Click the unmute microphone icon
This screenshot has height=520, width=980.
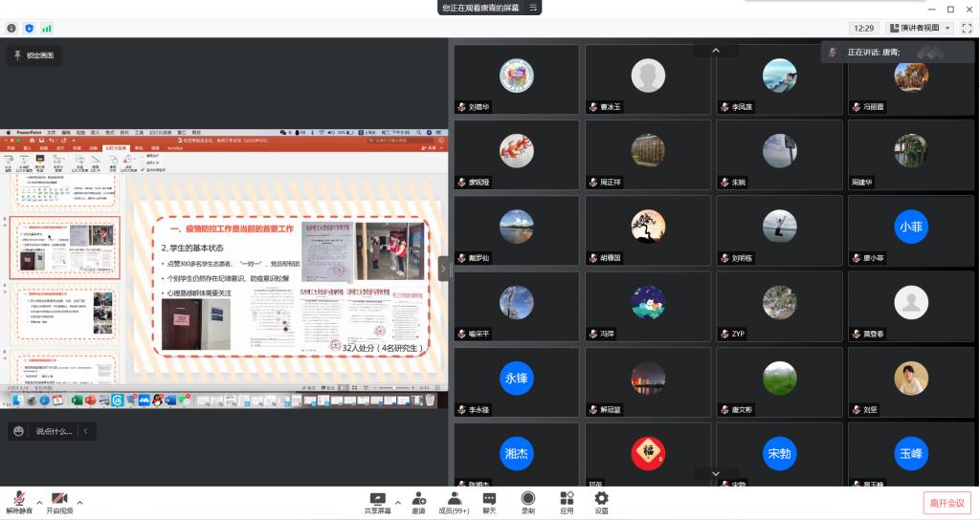click(19, 500)
